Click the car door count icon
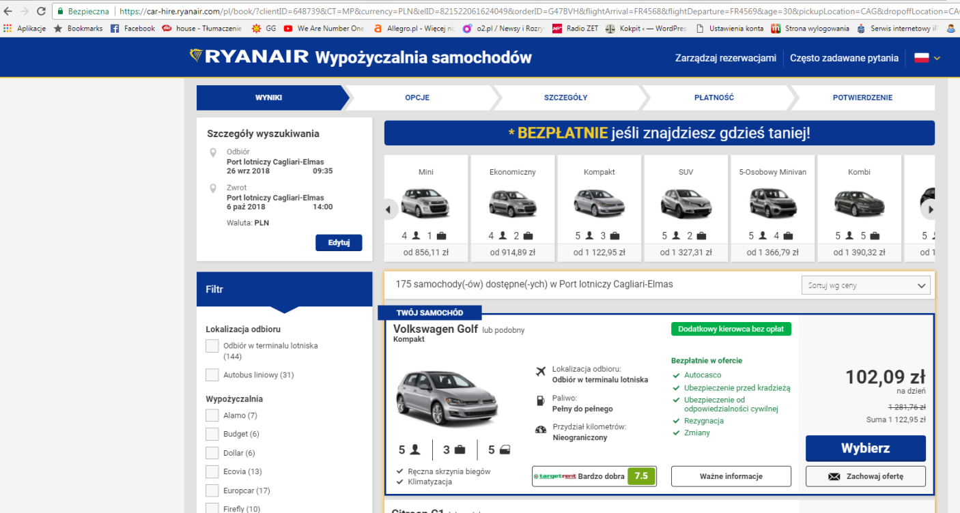Screen dimensions: 960x513 [x=505, y=450]
